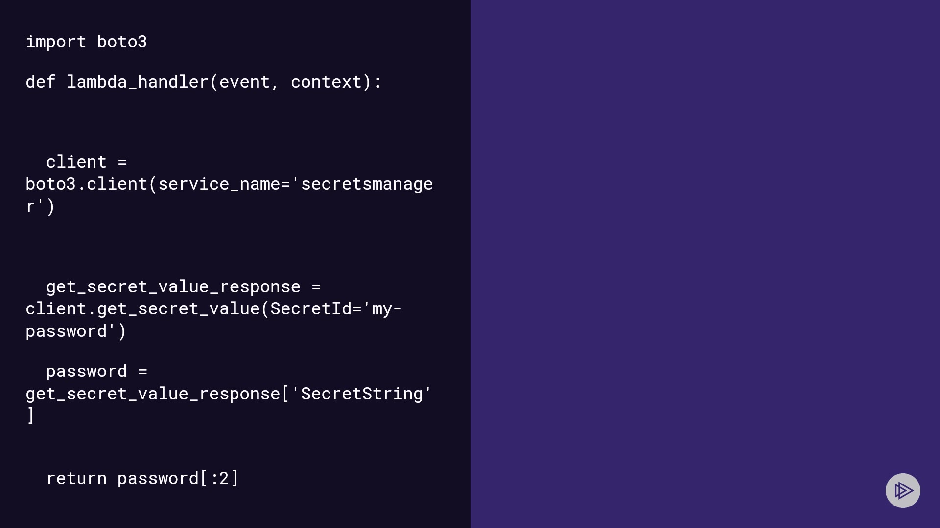Click the "service_name" argument
The height and width of the screenshot is (528, 940).
coord(219,184)
